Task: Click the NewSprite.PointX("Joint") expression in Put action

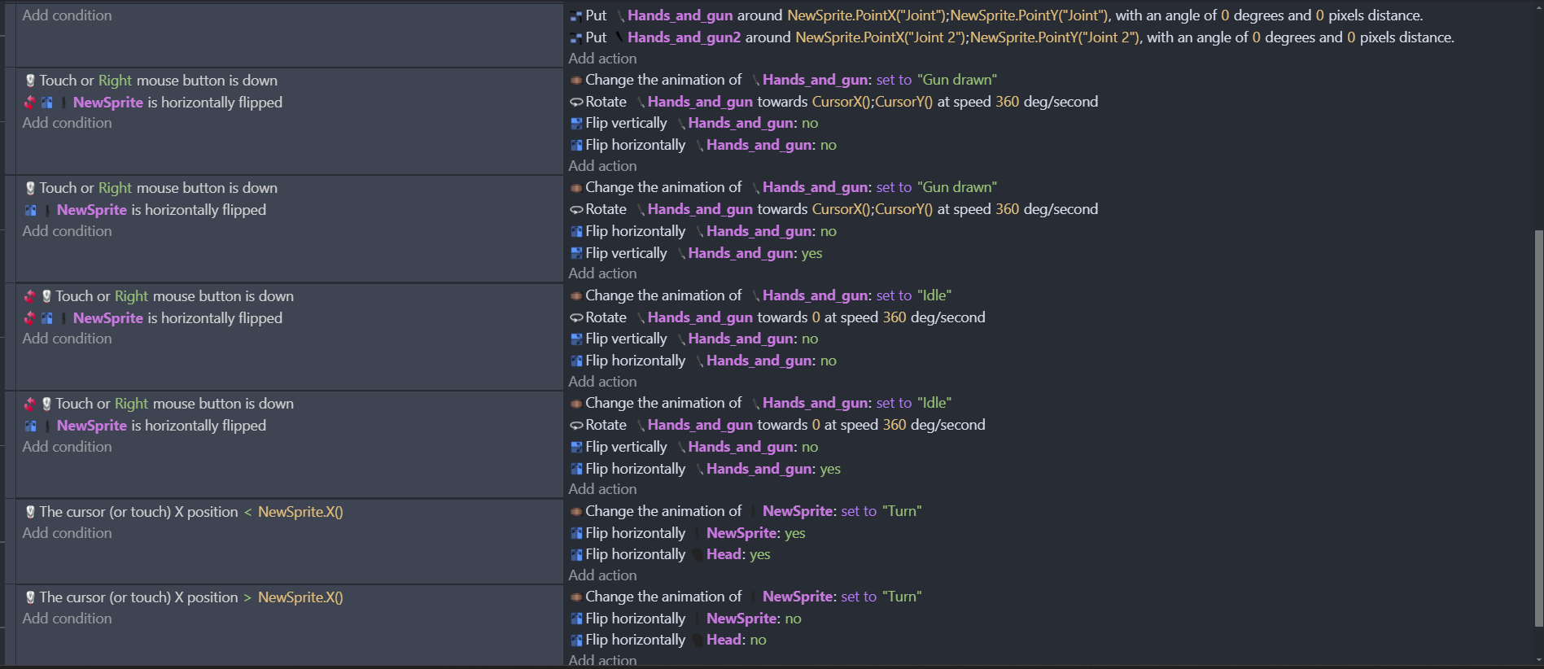Action: [x=868, y=15]
